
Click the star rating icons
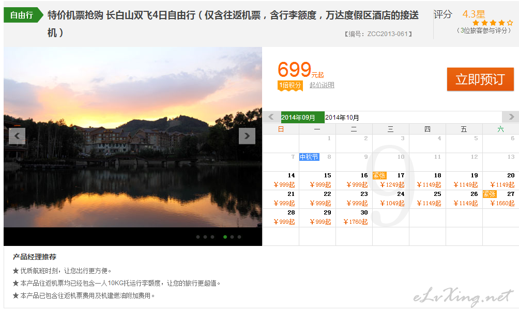493,23
